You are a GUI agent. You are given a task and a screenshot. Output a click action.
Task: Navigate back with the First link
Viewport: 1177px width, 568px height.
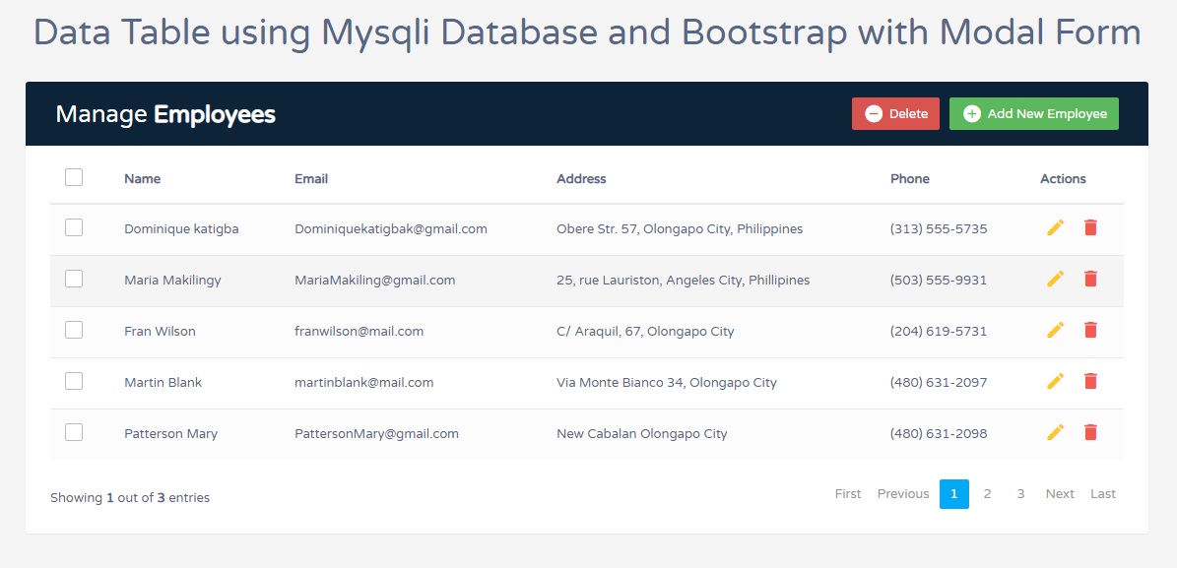(x=847, y=493)
